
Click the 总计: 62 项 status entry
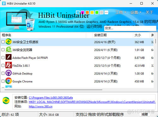10,114
